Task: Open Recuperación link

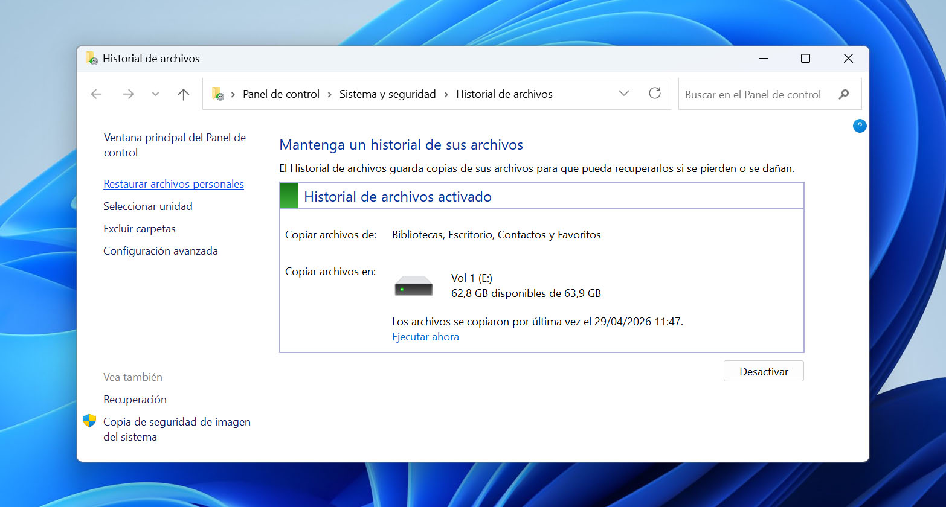Action: (135, 400)
